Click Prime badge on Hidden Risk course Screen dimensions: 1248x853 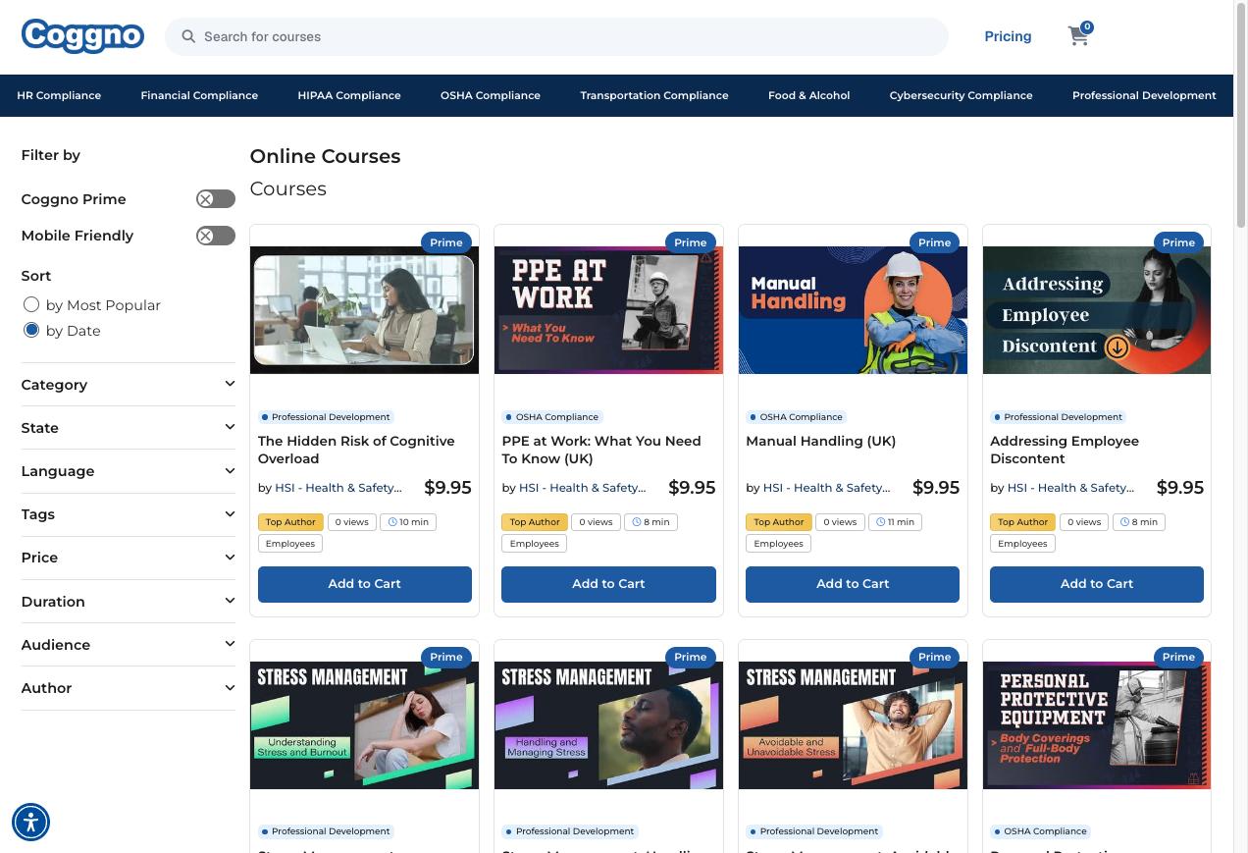445,242
